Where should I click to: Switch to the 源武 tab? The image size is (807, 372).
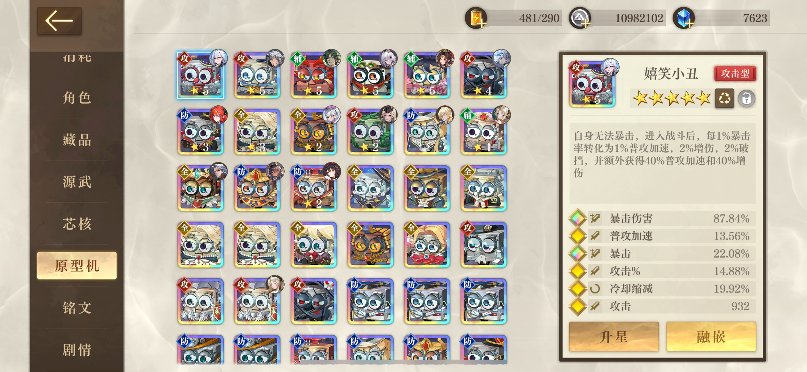pyautogui.click(x=77, y=182)
